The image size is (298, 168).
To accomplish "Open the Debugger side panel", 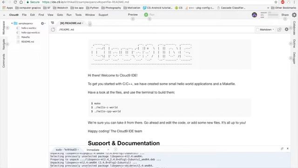I will click(x=294, y=58).
